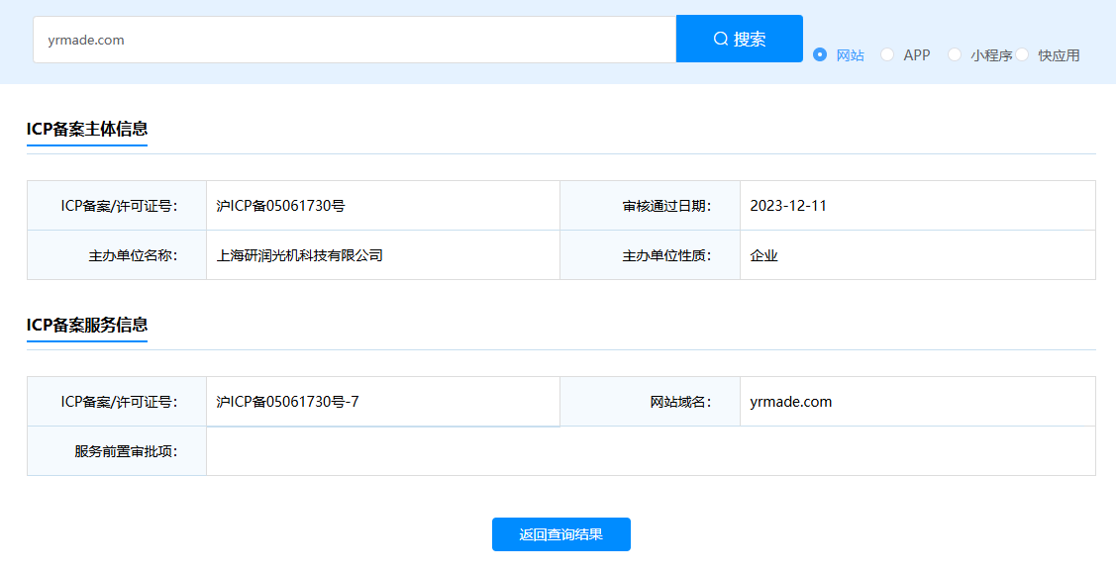Click the date 2023-12-11
Image resolution: width=1116 pixels, height=572 pixels.
[x=788, y=206]
